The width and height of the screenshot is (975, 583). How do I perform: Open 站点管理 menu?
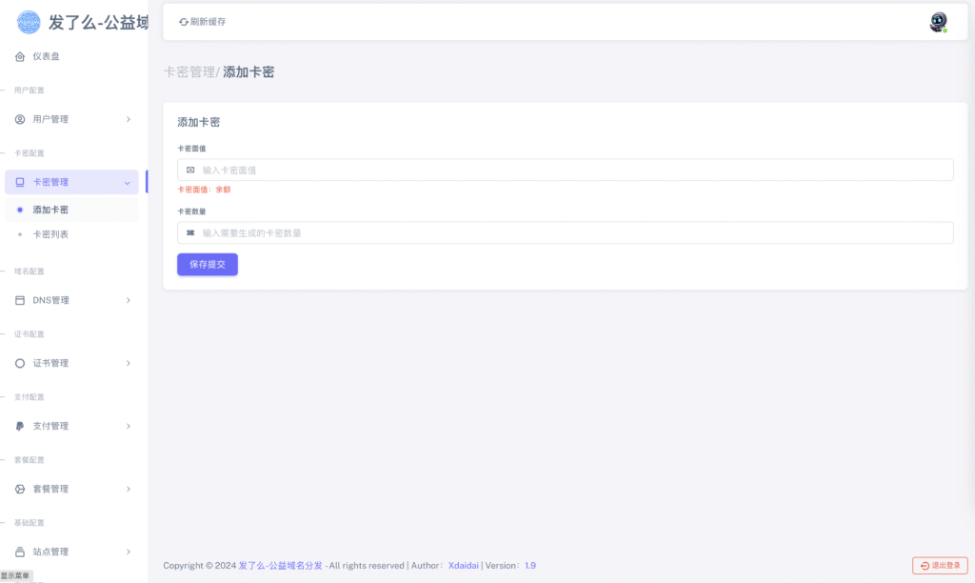click(71, 552)
